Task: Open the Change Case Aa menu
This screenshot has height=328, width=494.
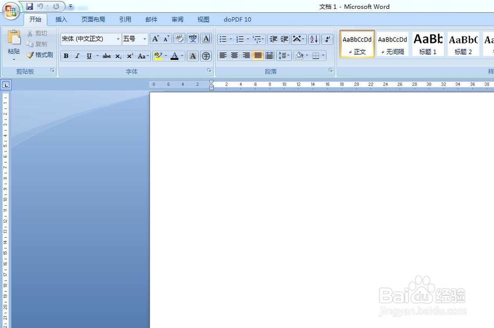Action: [143, 56]
